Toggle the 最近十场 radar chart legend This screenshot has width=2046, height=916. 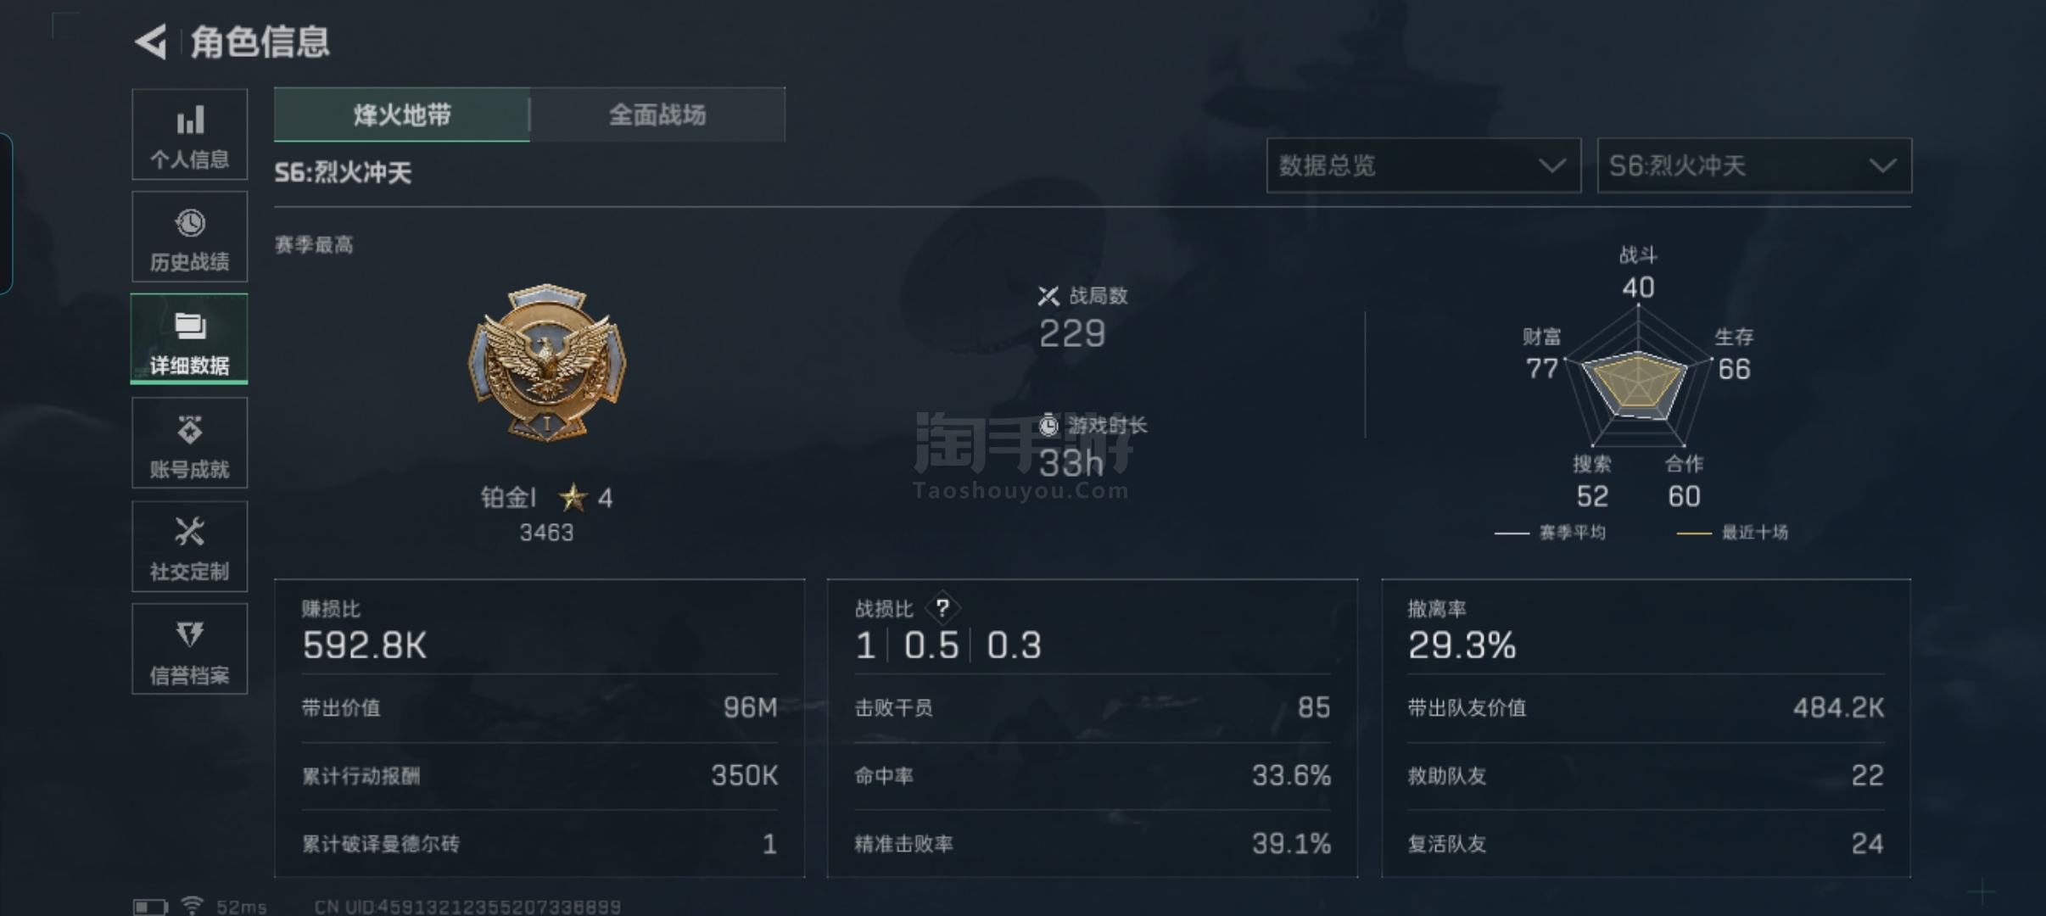[x=1732, y=533]
